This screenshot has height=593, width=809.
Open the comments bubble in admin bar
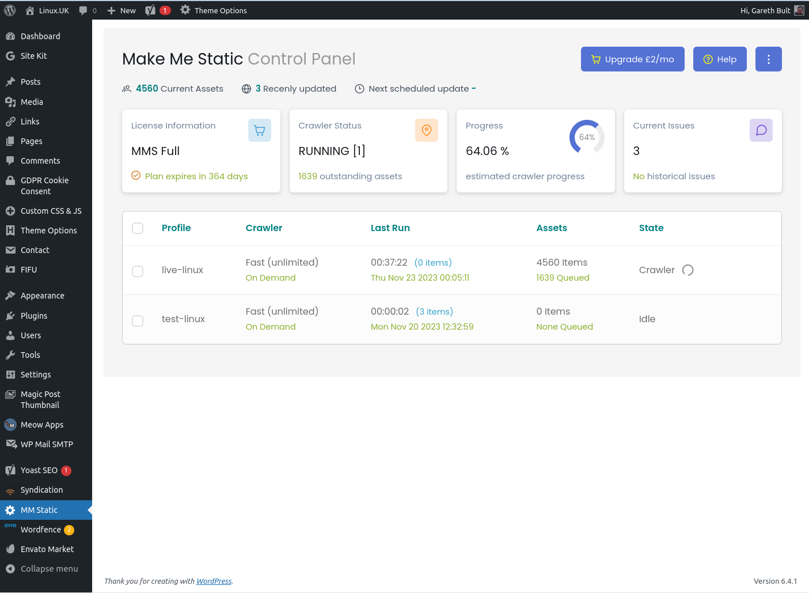pyautogui.click(x=83, y=10)
